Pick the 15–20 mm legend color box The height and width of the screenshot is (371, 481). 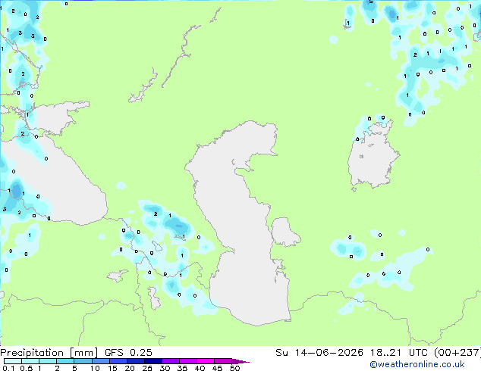pyautogui.click(x=118, y=361)
